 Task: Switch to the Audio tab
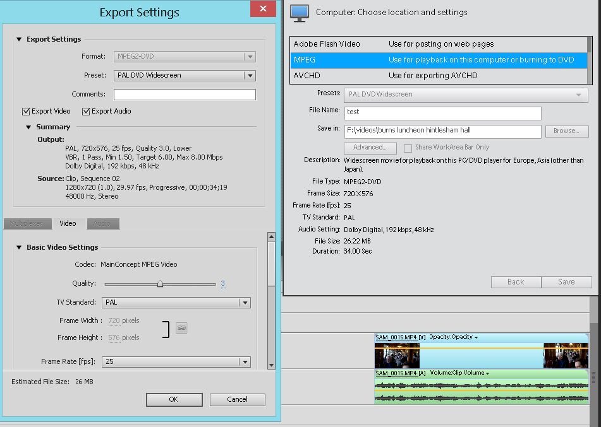click(101, 224)
